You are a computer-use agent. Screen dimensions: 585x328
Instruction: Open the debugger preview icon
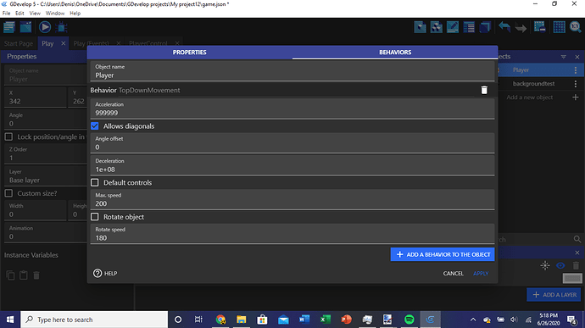pos(62,27)
